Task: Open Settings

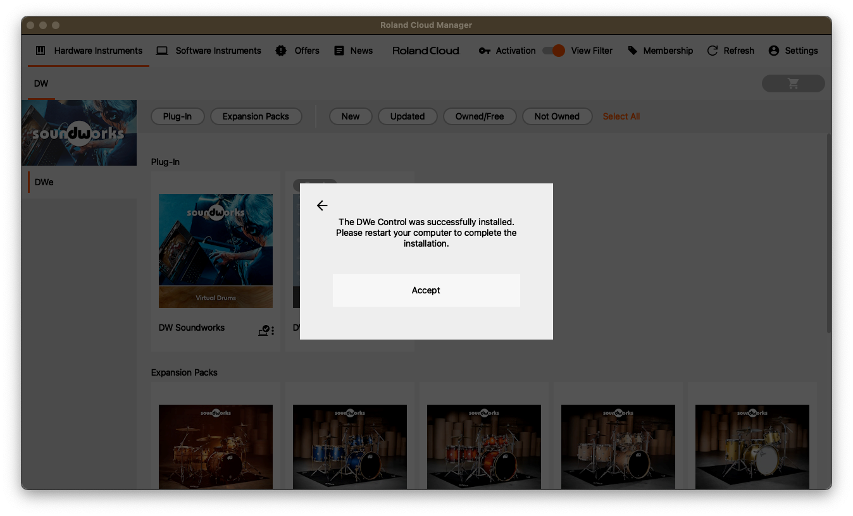Action: point(794,51)
